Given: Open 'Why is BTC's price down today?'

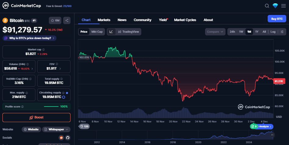Looking at the screenshot, I should (x=30, y=38).
